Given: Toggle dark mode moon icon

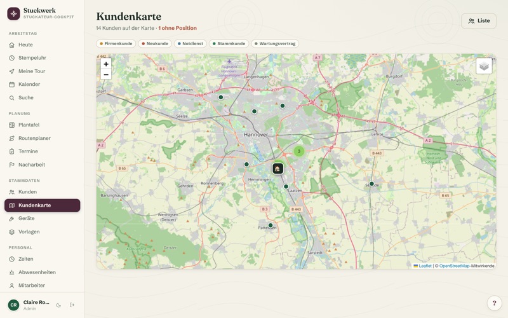Looking at the screenshot, I should click(x=58, y=305).
